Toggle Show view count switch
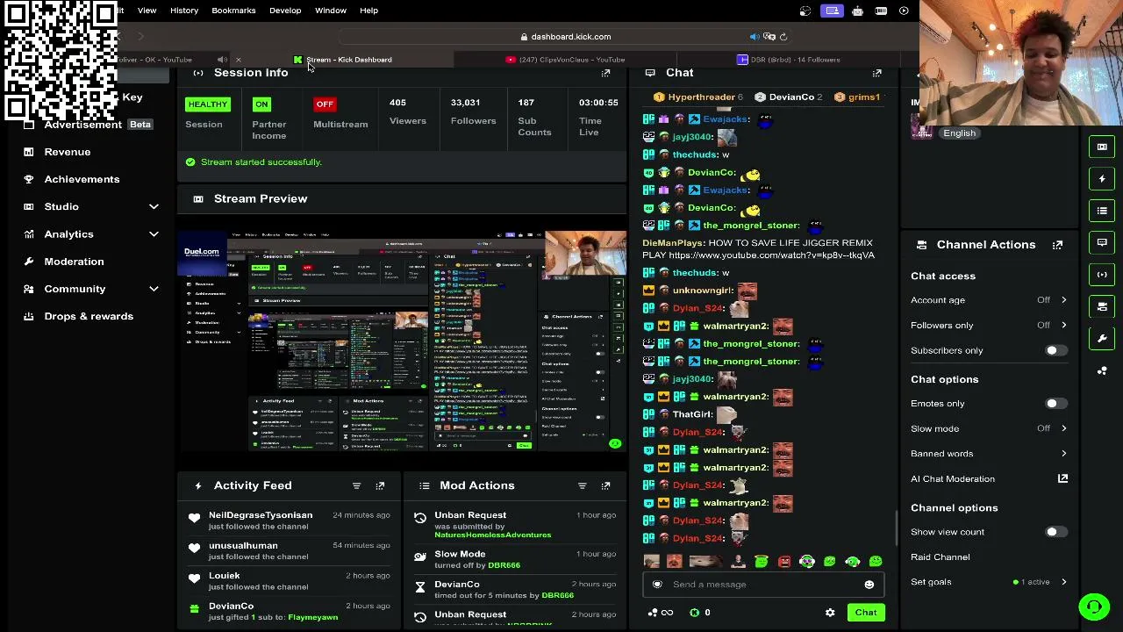Screen dimensions: 1123x632 (1055, 532)
